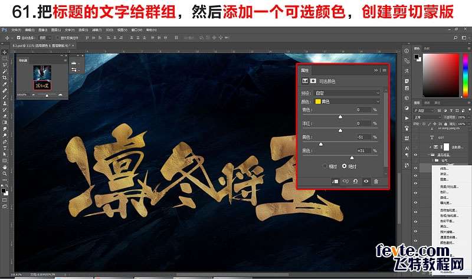
Task: Select the Brush tool
Action: click(x=5, y=97)
